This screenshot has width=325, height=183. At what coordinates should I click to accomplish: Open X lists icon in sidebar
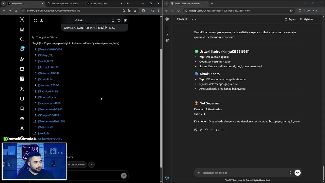(x=22, y=99)
